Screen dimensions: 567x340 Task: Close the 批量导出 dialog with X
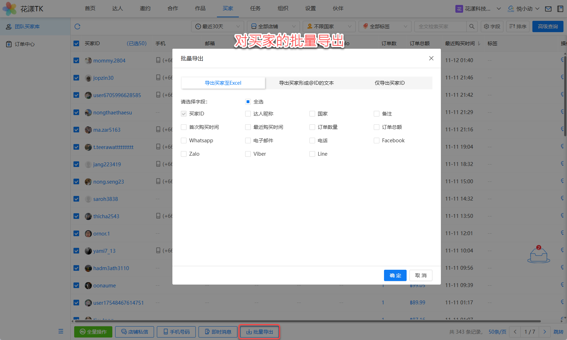pyautogui.click(x=431, y=58)
